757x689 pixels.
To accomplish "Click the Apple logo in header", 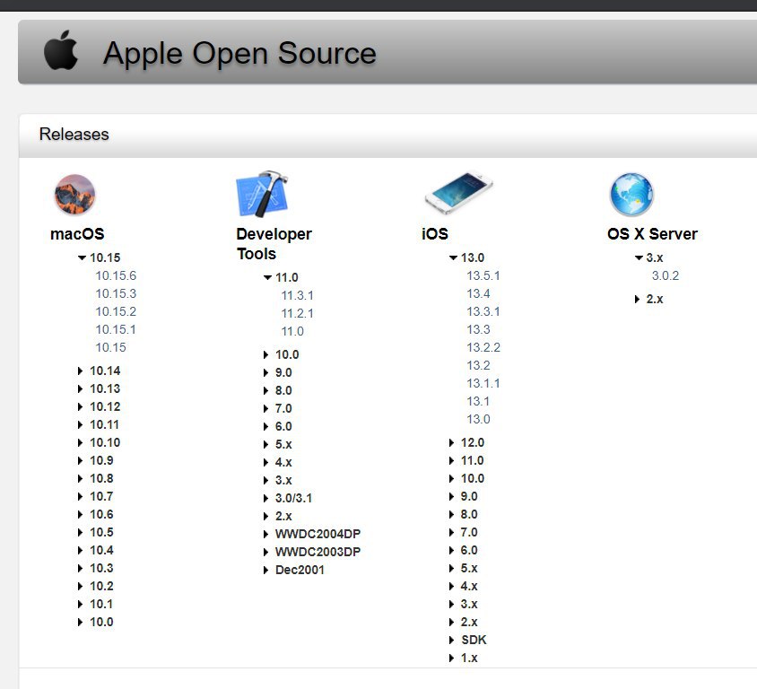I will click(61, 50).
